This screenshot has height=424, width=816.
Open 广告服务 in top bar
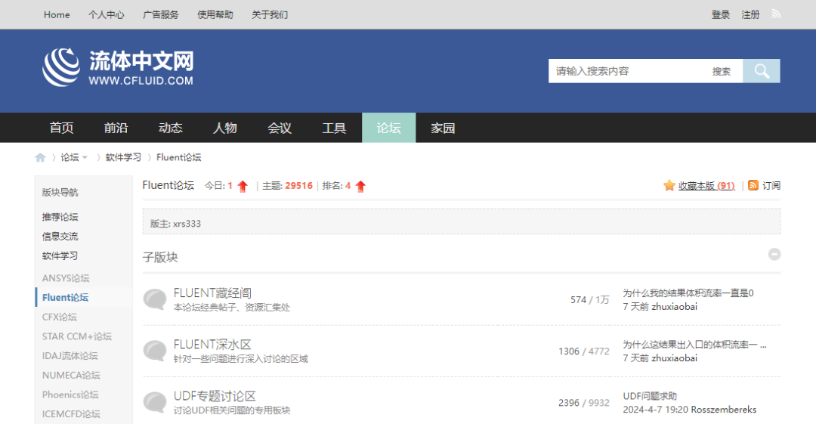point(161,14)
